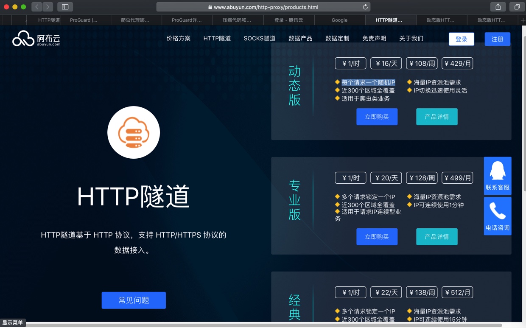The image size is (526, 328).
Task: Select ¥108/周 price option
Action: [422, 64]
